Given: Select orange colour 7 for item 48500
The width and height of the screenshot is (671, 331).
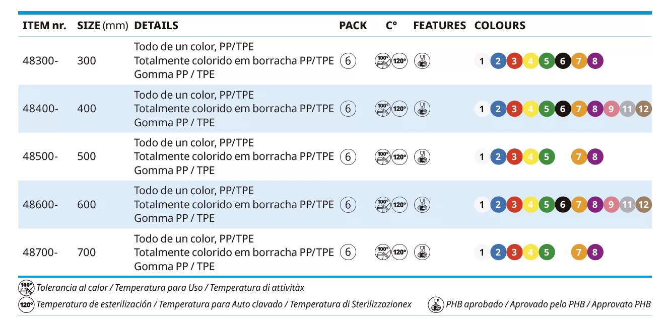Looking at the screenshot, I should pos(579,157).
